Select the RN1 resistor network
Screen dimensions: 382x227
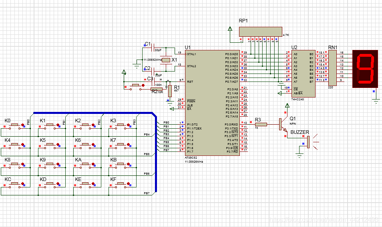(x=332, y=68)
